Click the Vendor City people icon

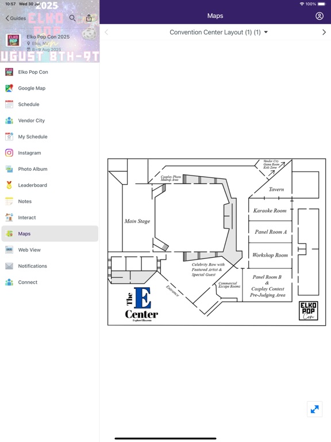(9, 120)
